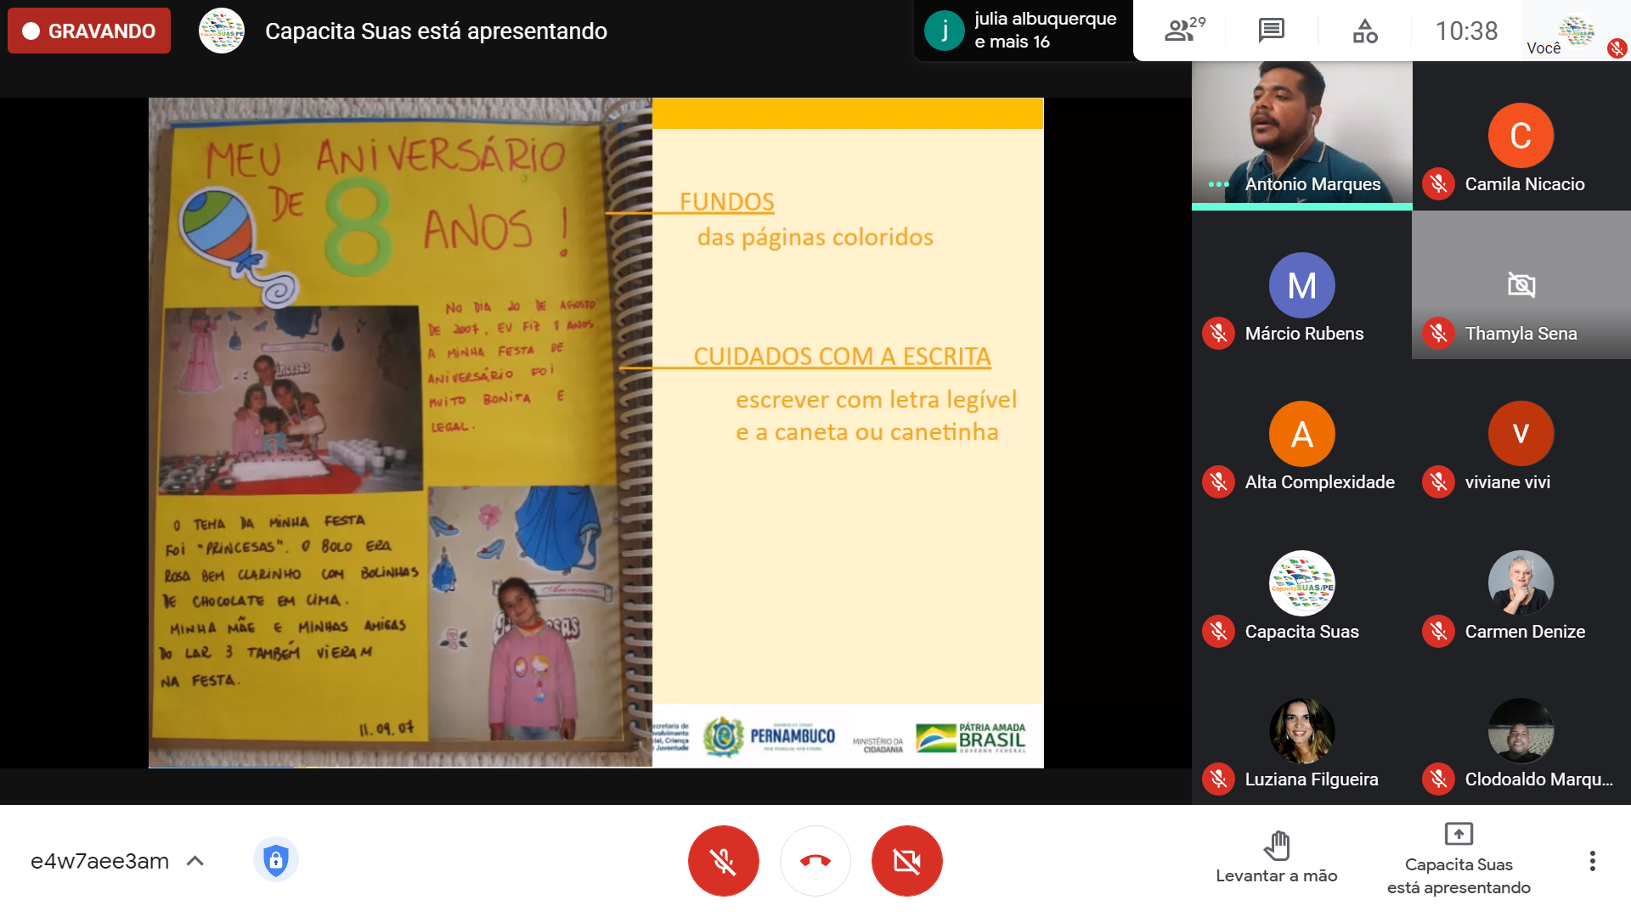The image size is (1631, 917).
Task: Click the Você self-view thumbnail
Action: click(1576, 31)
